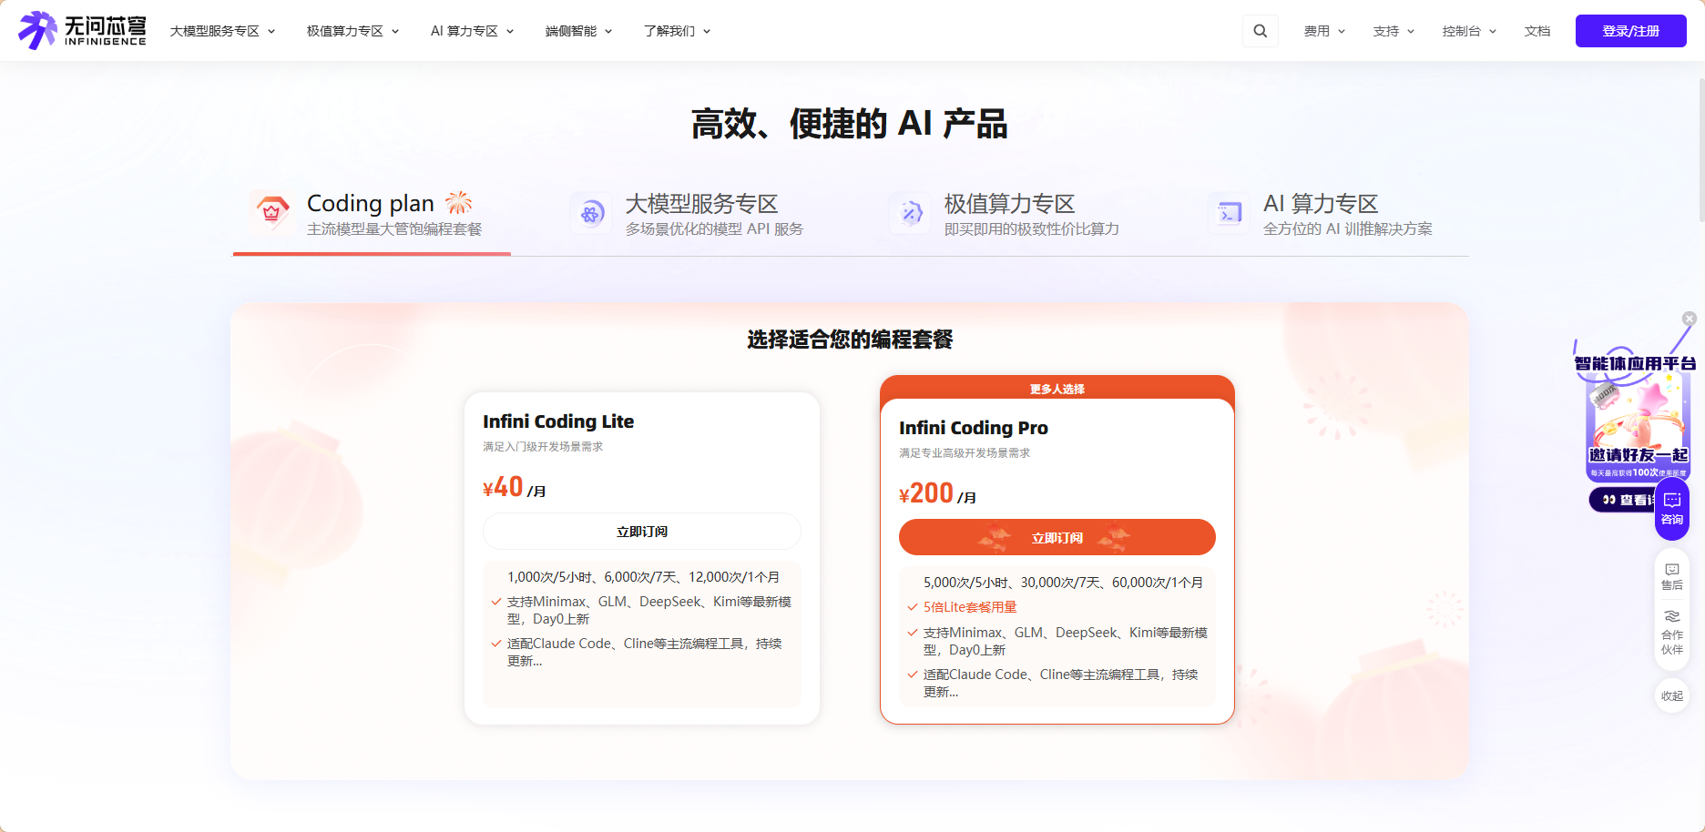Collapse the side panel with 收起
Viewport: 1705px width, 832px height.
1672,696
